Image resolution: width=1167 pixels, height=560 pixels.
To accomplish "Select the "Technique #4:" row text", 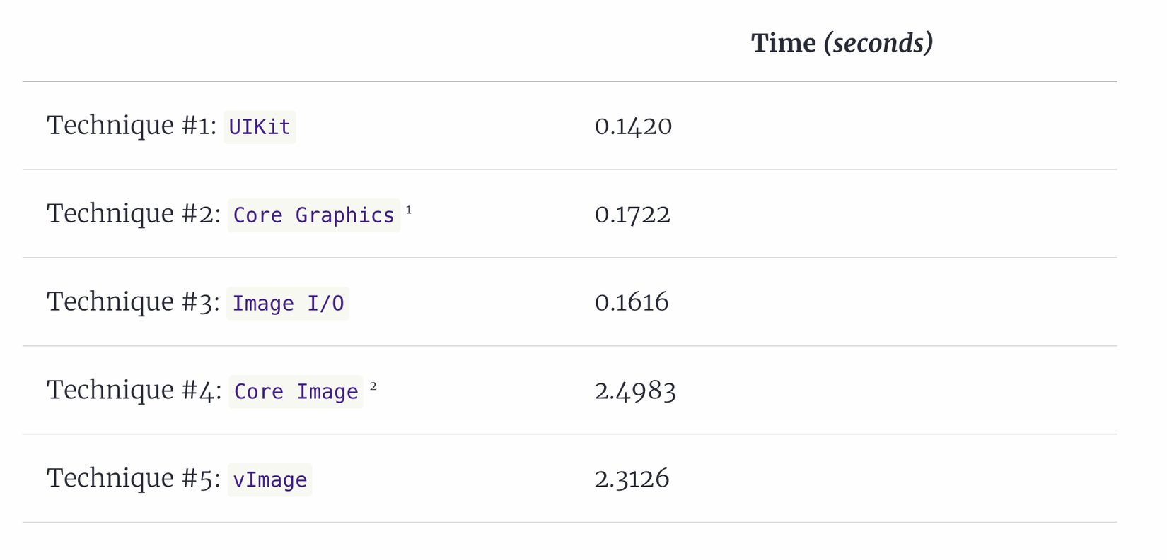I will (x=134, y=391).
